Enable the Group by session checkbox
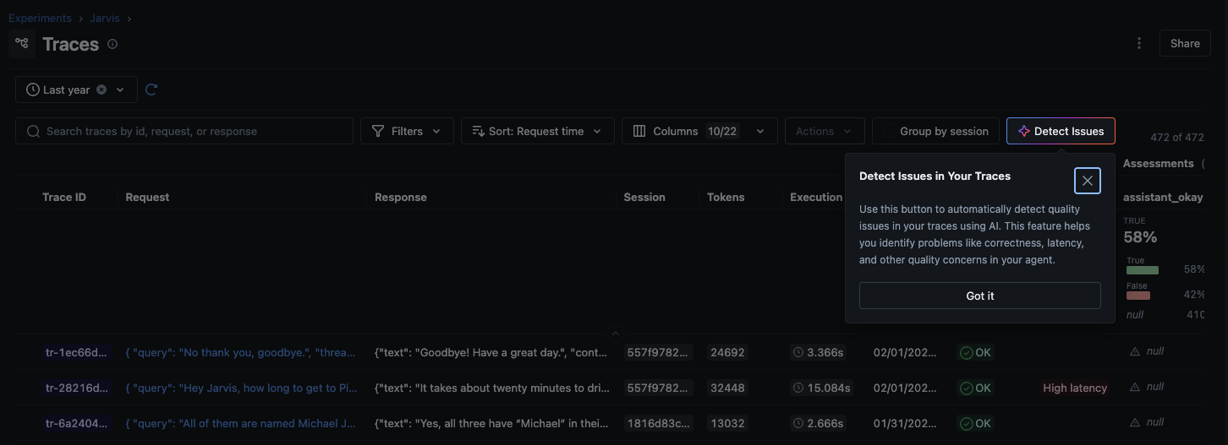This screenshot has width=1228, height=445. [x=889, y=131]
